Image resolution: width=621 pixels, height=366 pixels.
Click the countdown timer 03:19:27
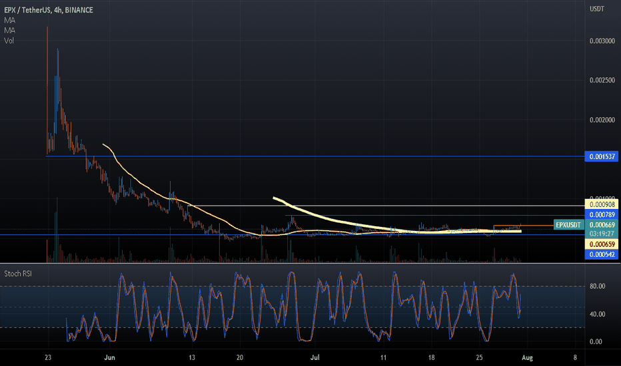[602, 234]
